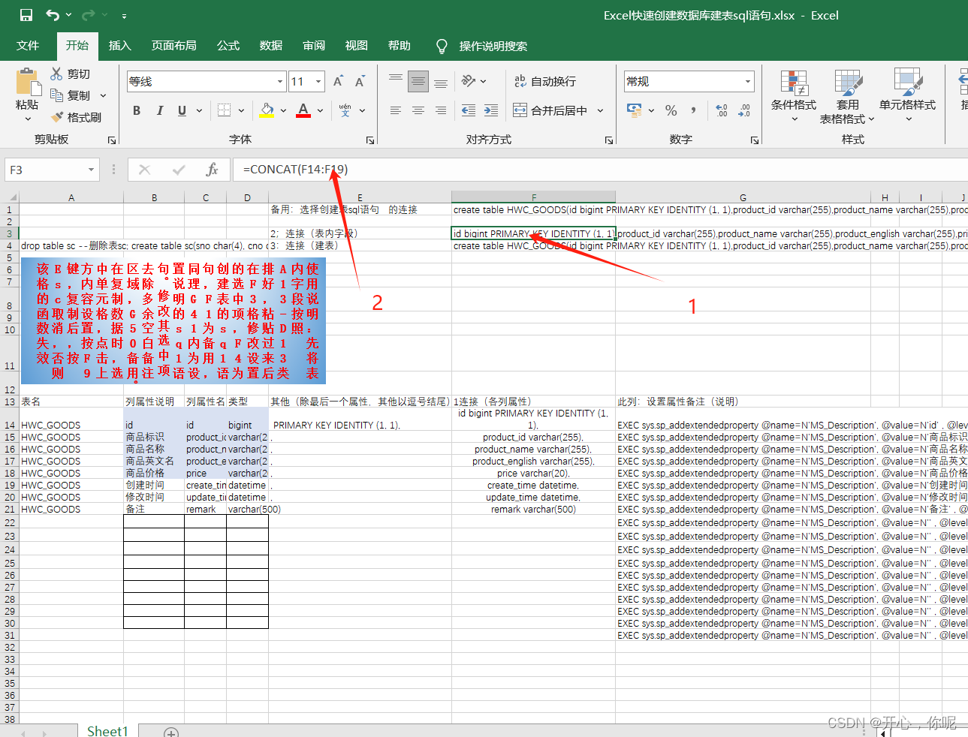Open the font name dropdown (等线)
Viewport: 968px width, 737px height.
pos(280,81)
